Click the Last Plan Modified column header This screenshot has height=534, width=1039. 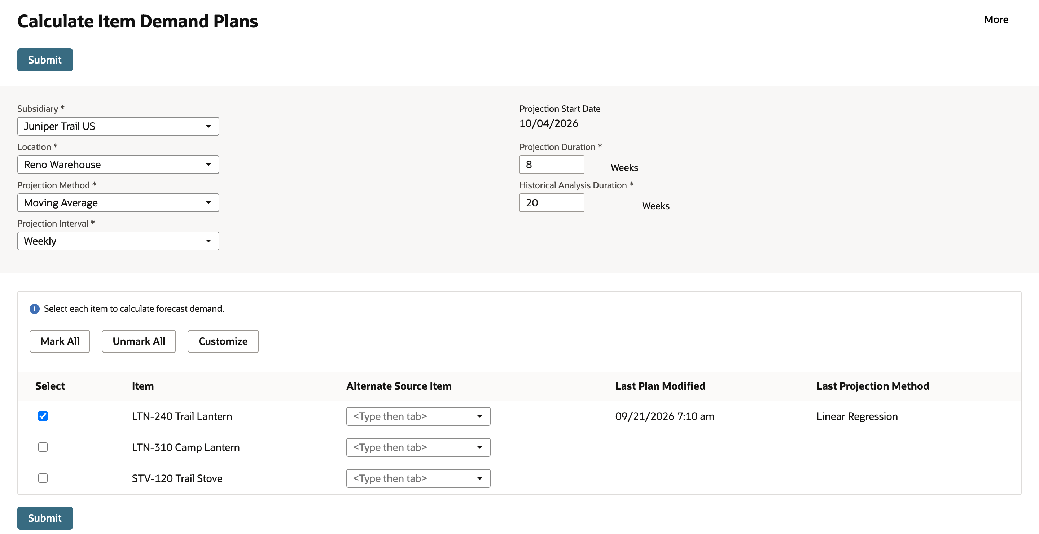(660, 386)
